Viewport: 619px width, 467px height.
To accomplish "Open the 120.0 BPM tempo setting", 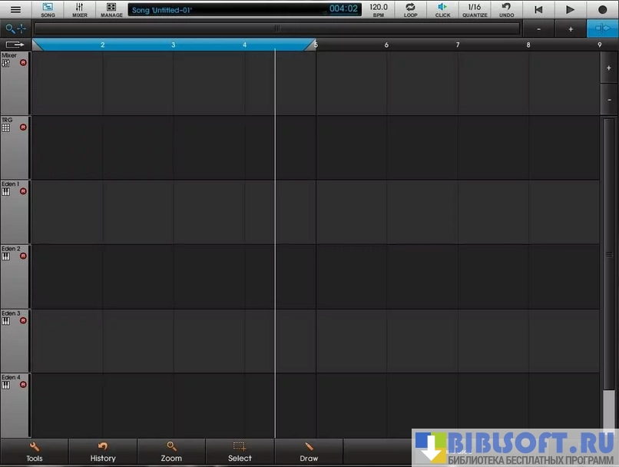I will pos(379,10).
